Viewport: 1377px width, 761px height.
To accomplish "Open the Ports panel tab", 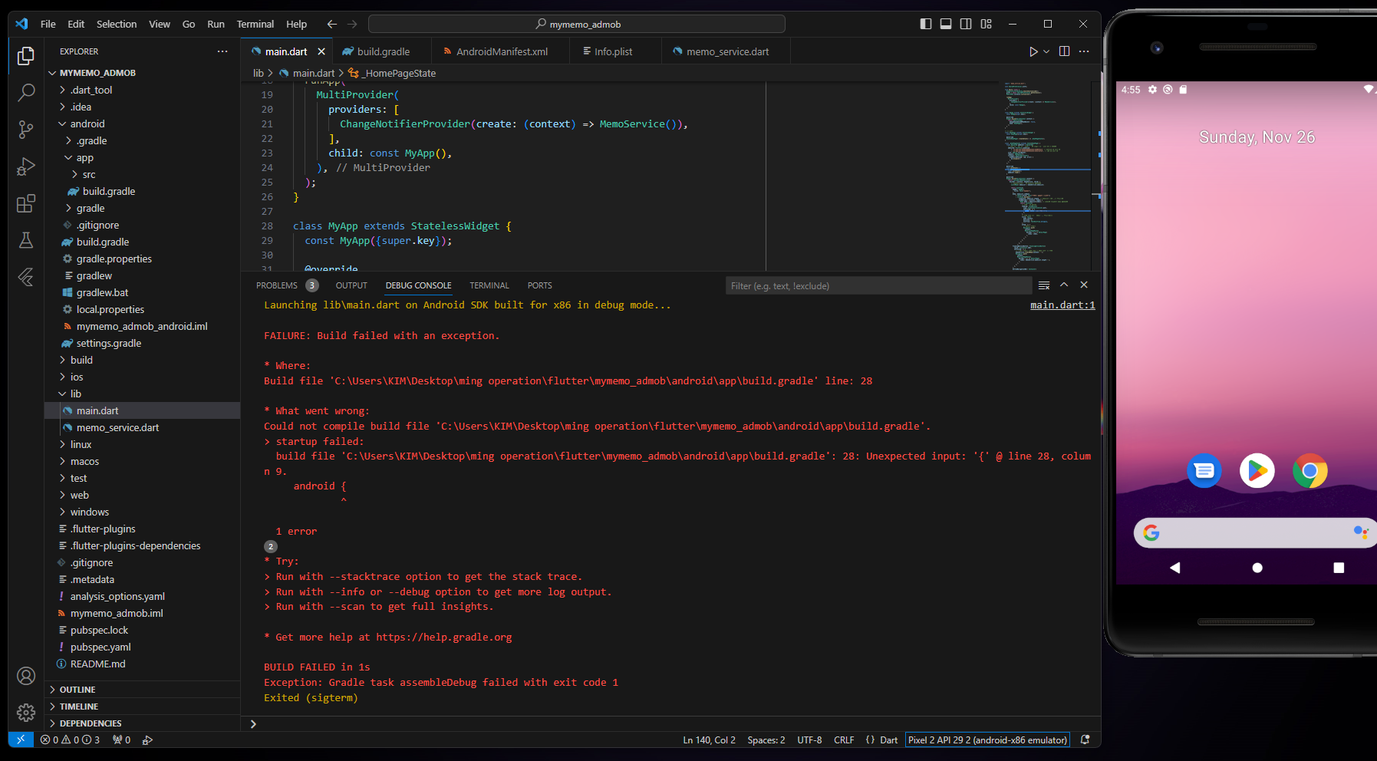I will (540, 285).
